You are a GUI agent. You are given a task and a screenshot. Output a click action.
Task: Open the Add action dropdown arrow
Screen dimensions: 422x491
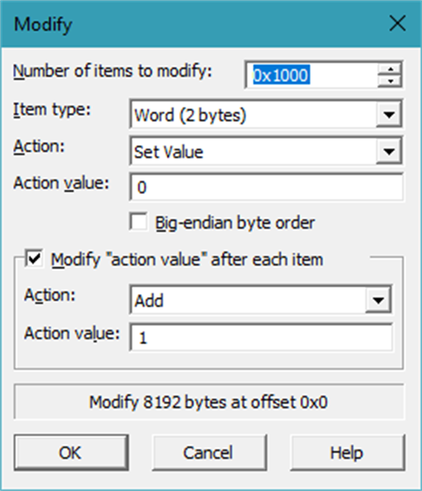click(x=378, y=301)
